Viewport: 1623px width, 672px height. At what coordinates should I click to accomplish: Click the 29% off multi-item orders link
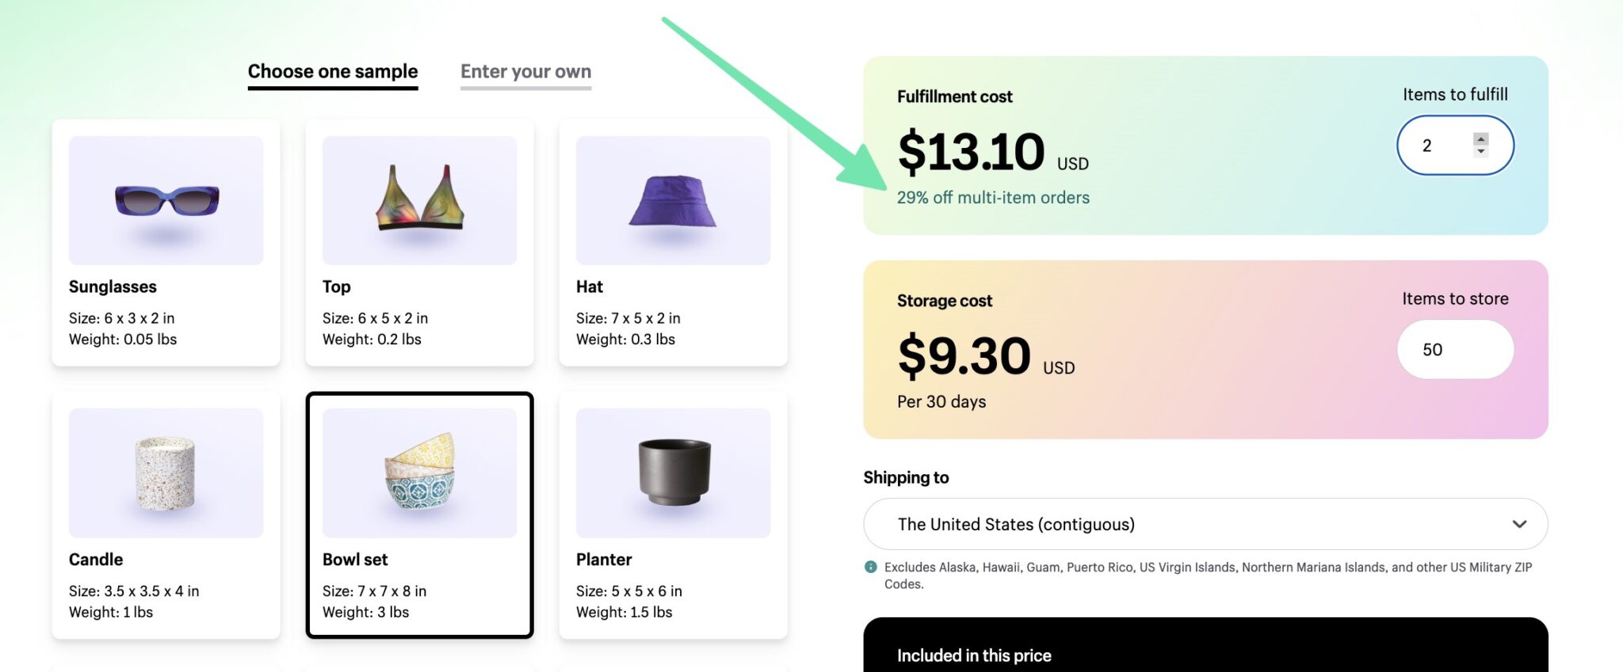pyautogui.click(x=993, y=197)
